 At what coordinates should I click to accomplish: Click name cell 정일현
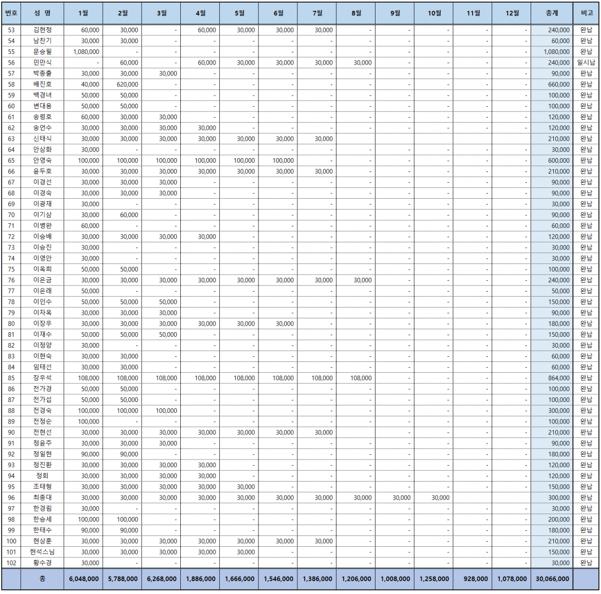click(42, 454)
